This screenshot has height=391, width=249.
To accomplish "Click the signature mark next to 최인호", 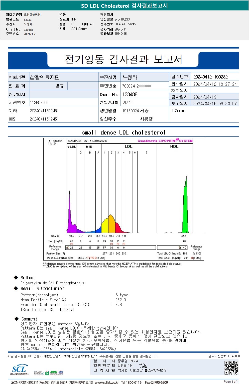I will (x=143, y=366).
